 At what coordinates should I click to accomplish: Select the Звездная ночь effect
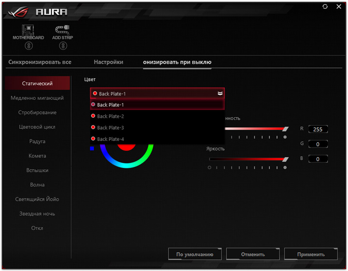click(37, 214)
